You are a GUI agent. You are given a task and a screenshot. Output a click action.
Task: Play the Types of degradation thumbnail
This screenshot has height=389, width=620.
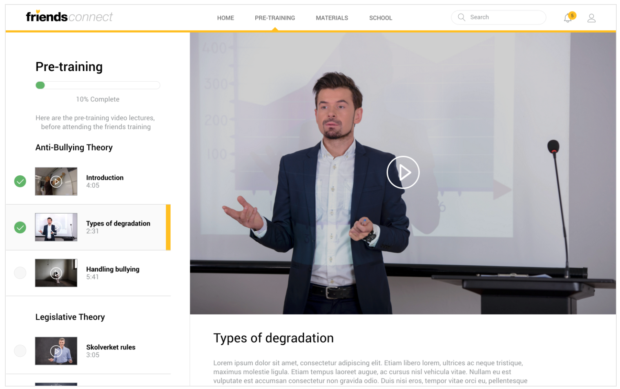click(56, 227)
